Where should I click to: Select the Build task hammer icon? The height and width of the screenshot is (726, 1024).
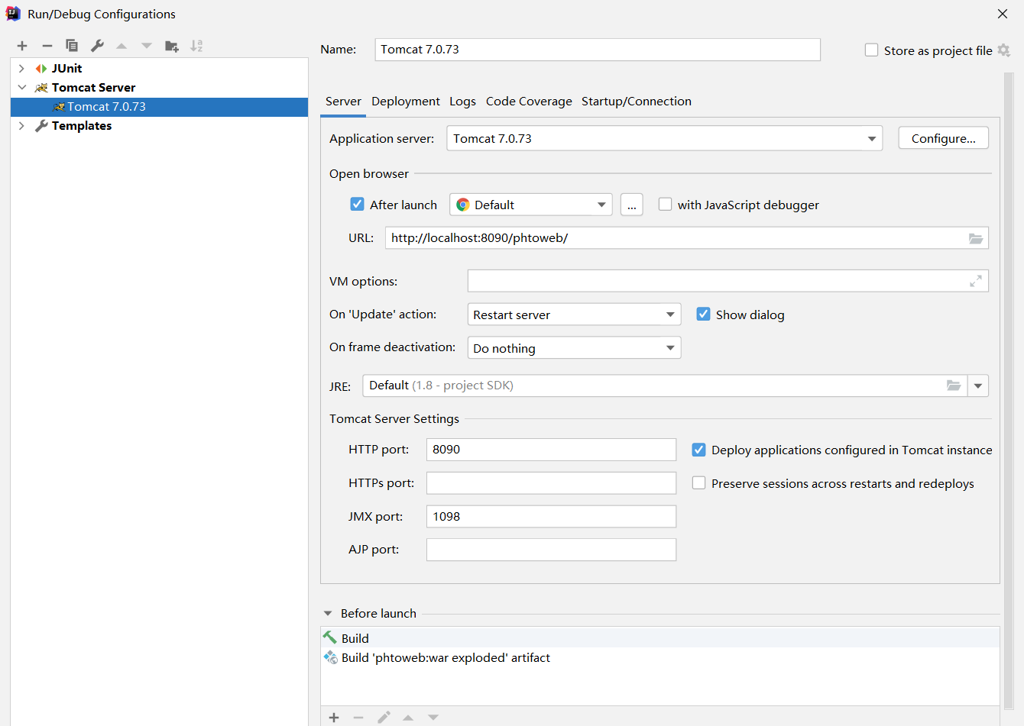point(330,637)
